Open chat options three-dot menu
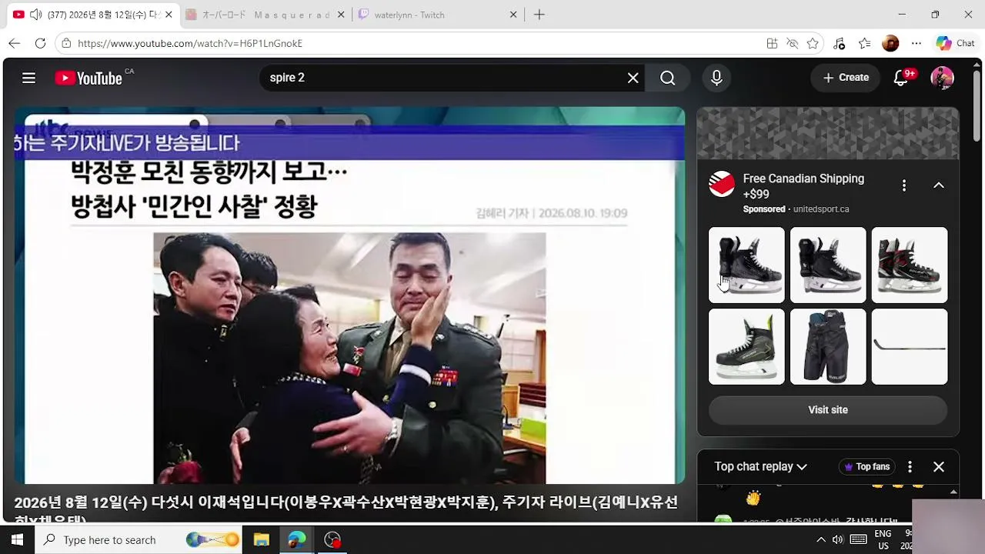The width and height of the screenshot is (985, 554). coord(910,467)
